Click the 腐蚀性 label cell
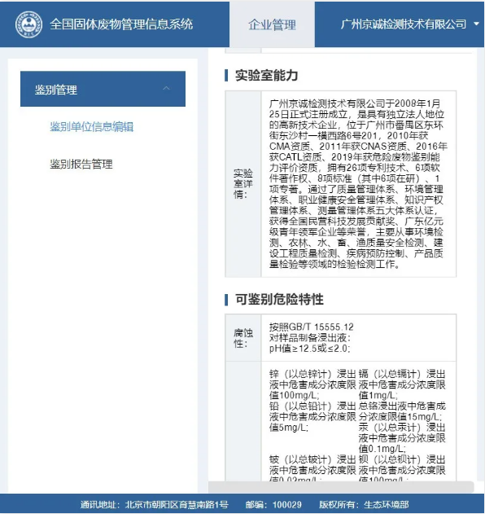The height and width of the screenshot is (514, 485). 243,338
